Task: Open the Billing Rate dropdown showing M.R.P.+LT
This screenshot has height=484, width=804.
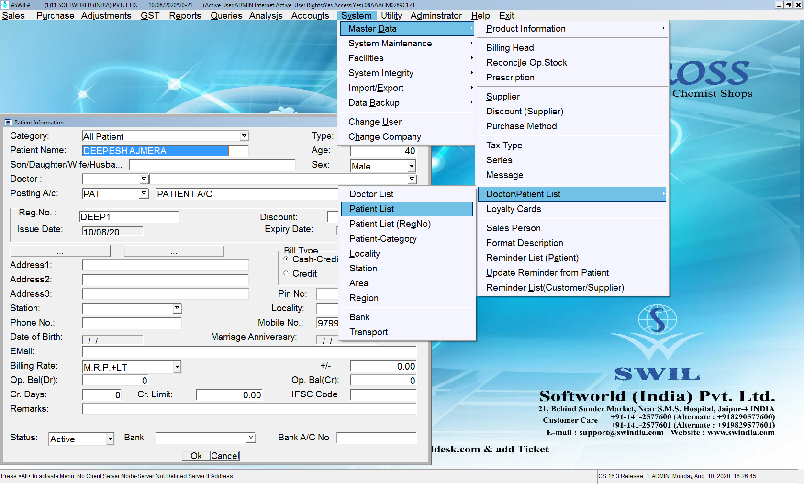Action: click(177, 367)
